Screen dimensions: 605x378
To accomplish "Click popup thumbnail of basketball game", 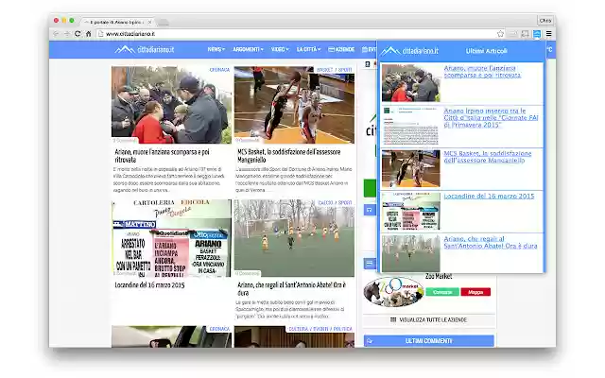I will (x=410, y=168).
